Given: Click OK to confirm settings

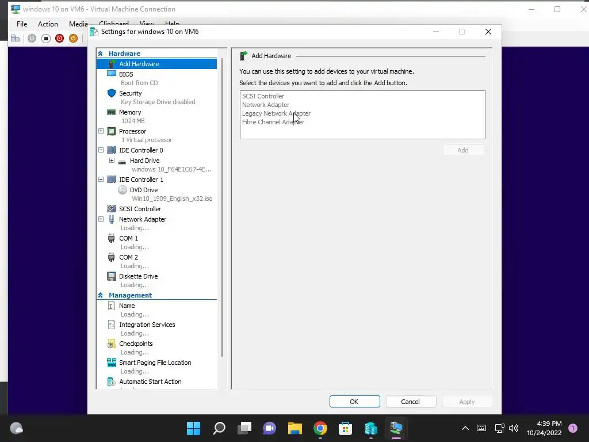Looking at the screenshot, I should (354, 401).
